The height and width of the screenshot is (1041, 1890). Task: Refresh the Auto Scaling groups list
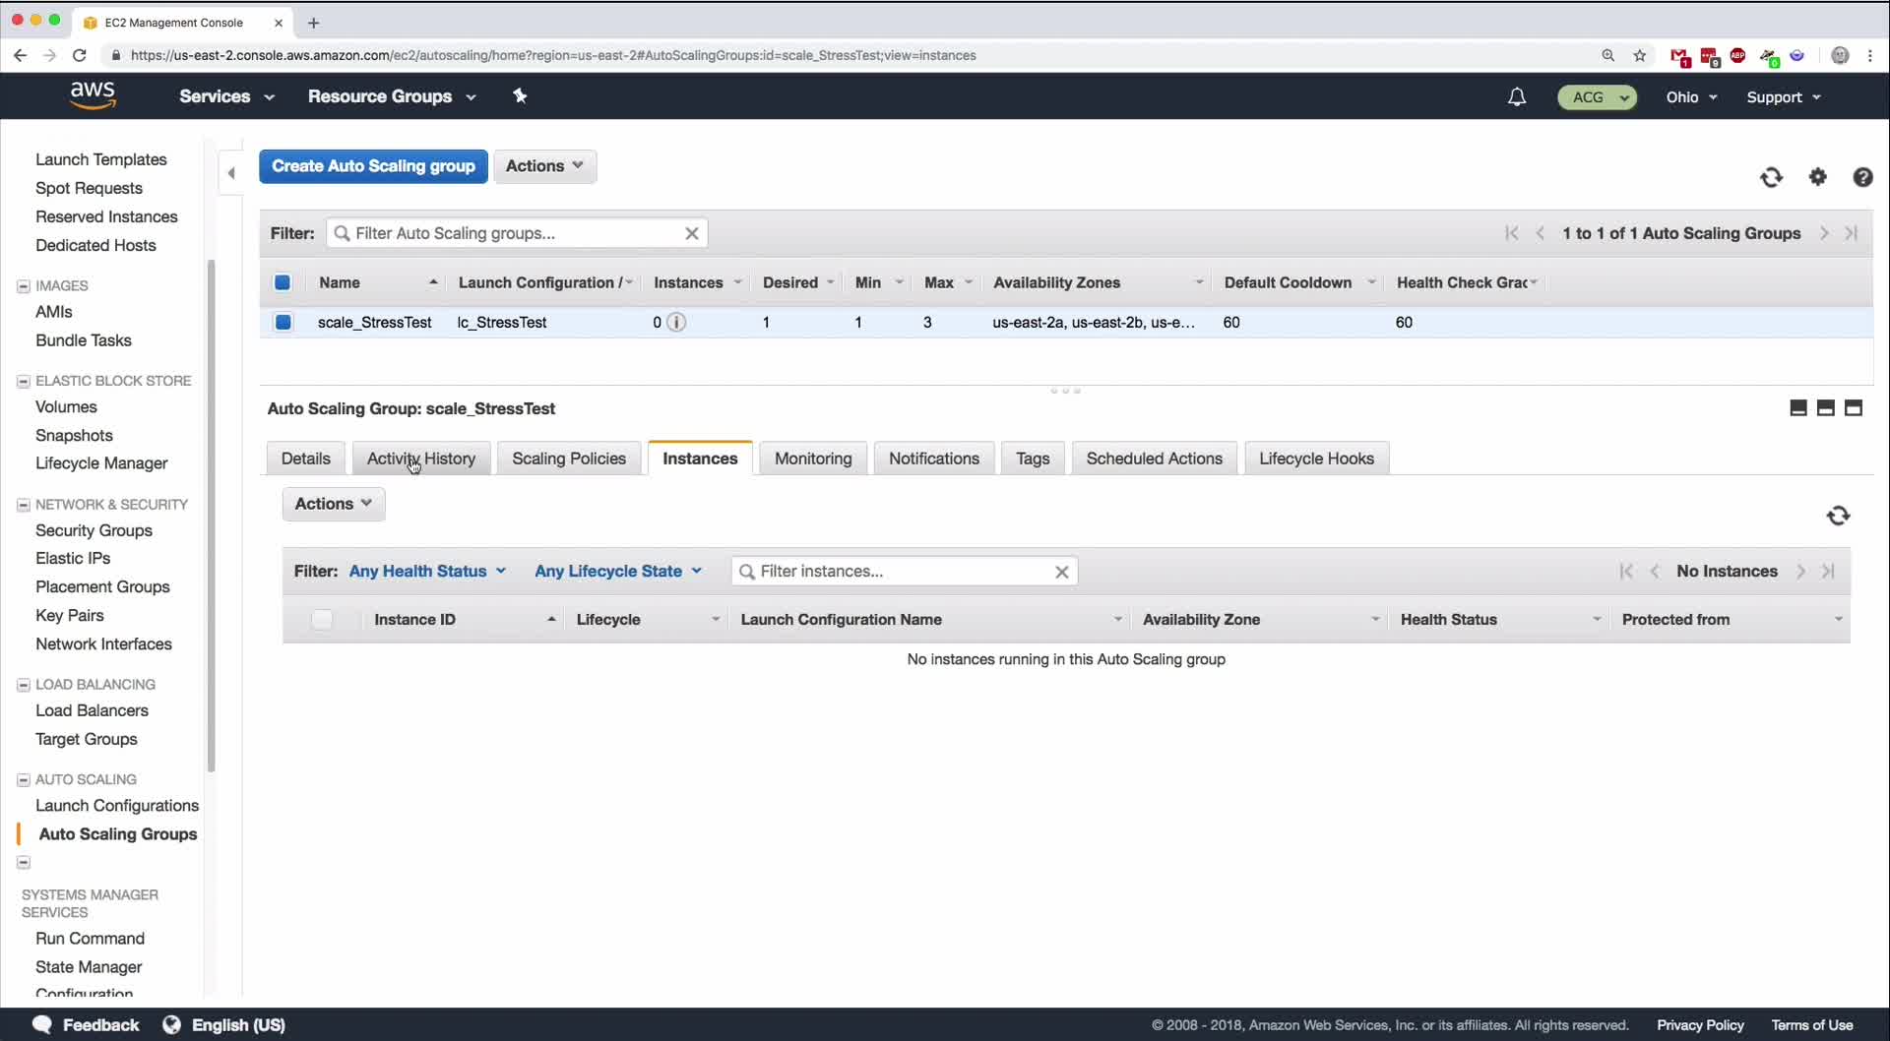click(1771, 177)
